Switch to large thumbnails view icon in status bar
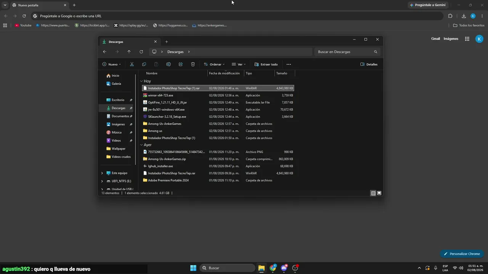Viewport: 488px width, 274px height. point(379,193)
